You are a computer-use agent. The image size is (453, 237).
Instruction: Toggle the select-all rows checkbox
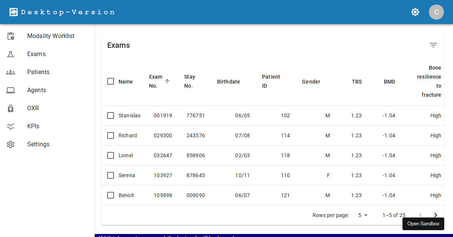point(111,81)
